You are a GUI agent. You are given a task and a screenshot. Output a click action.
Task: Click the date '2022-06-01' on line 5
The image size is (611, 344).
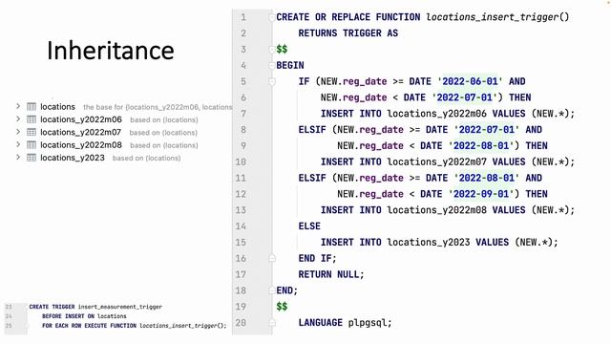[470, 81]
